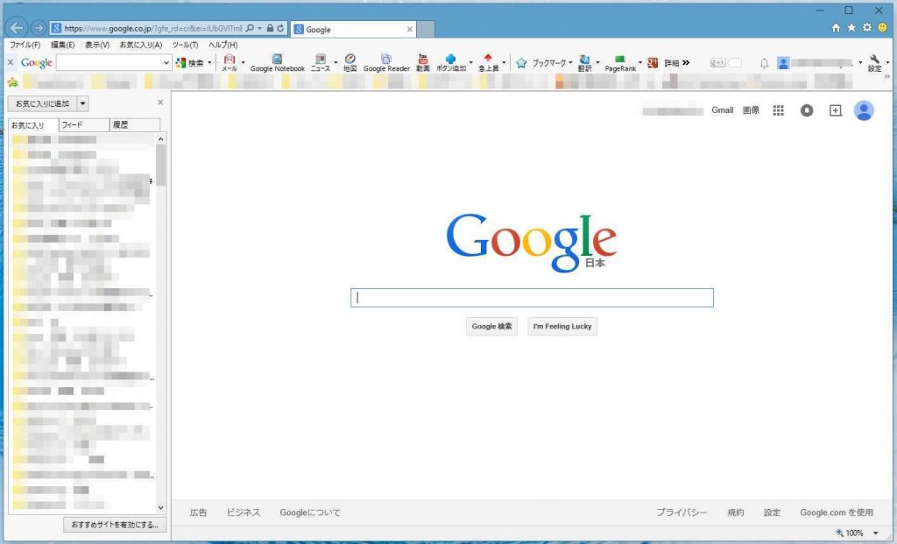Click the I'm Feeling Lucky button
This screenshot has height=544, width=897.
point(562,327)
